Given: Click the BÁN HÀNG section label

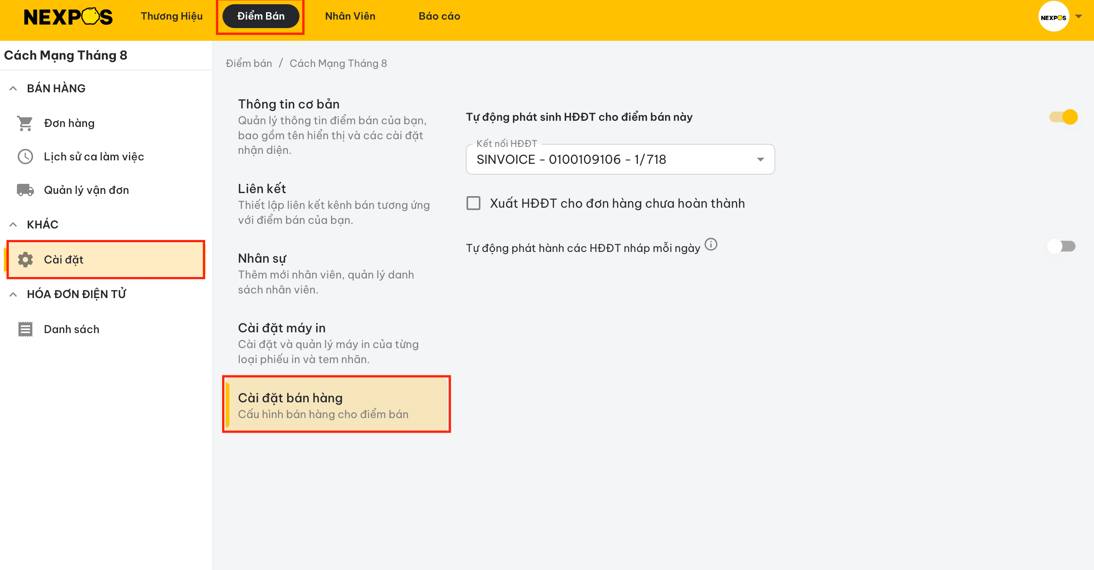Looking at the screenshot, I should click(56, 88).
